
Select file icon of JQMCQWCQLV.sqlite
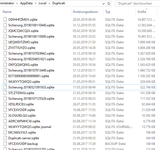5,31
